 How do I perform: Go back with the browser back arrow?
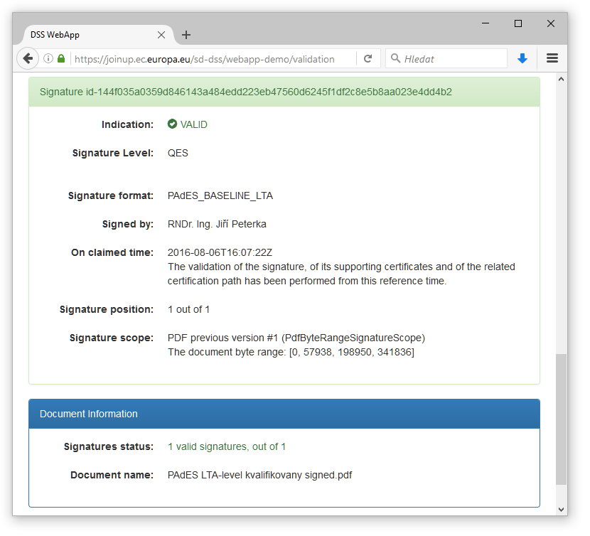coord(28,59)
